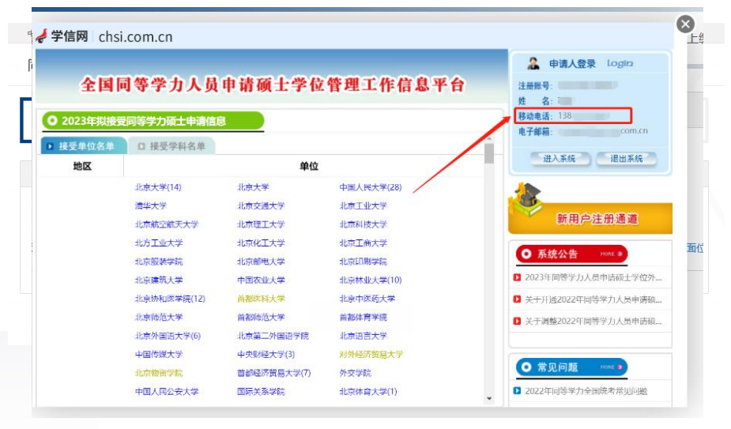Open 北京印刷学院 link
Image resolution: width=731 pixels, height=429 pixels.
364,262
